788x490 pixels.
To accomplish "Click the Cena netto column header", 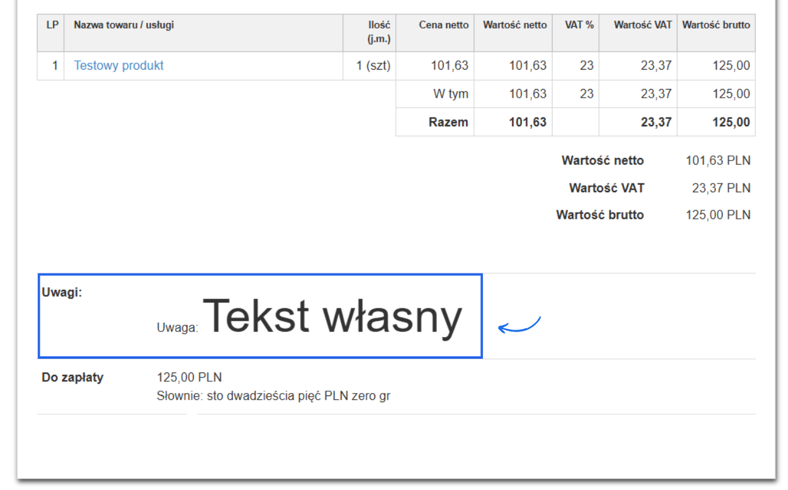I will (x=444, y=25).
